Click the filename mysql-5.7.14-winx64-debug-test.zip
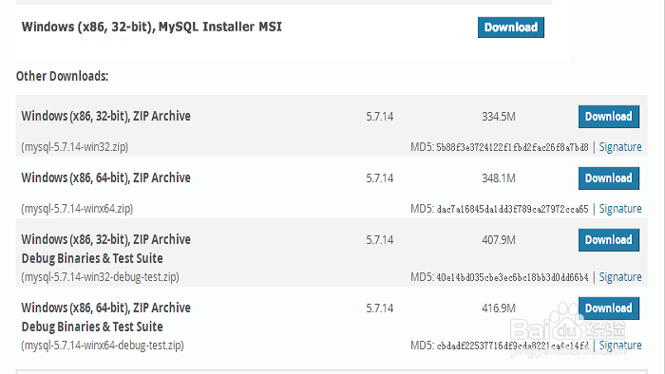 103,346
